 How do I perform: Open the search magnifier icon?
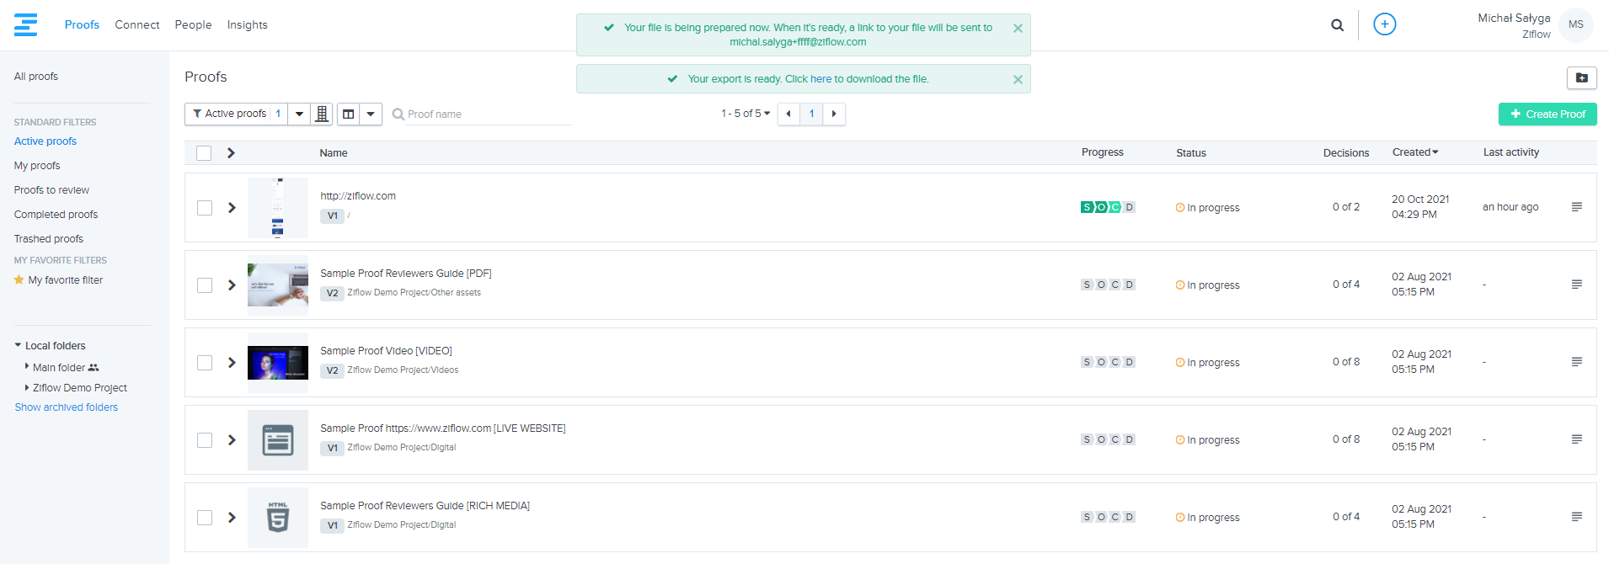[x=1337, y=25]
